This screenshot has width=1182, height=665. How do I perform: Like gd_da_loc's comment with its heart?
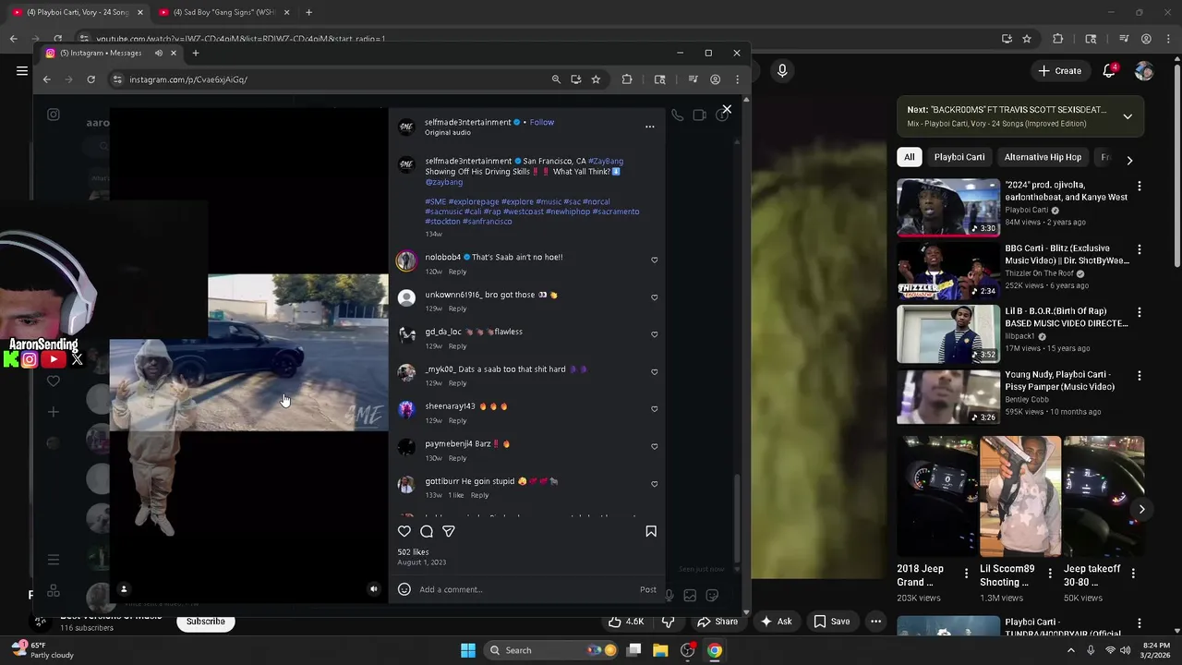pyautogui.click(x=655, y=334)
